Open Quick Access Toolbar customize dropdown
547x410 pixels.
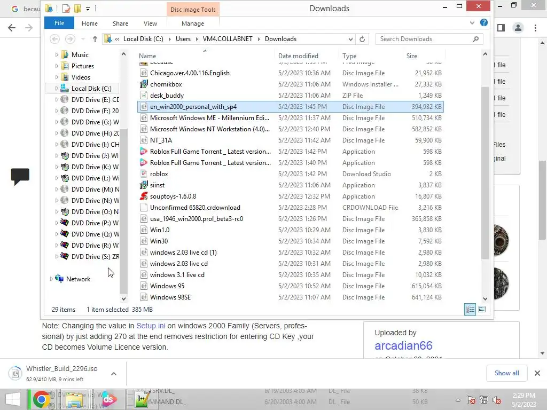click(x=88, y=9)
